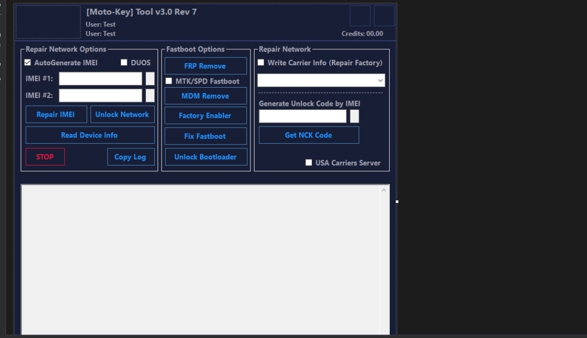Click the log area scrollbar up arrow
This screenshot has height=338, width=587.
(385, 191)
